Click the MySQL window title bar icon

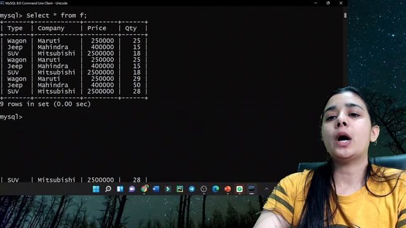tap(3, 3)
